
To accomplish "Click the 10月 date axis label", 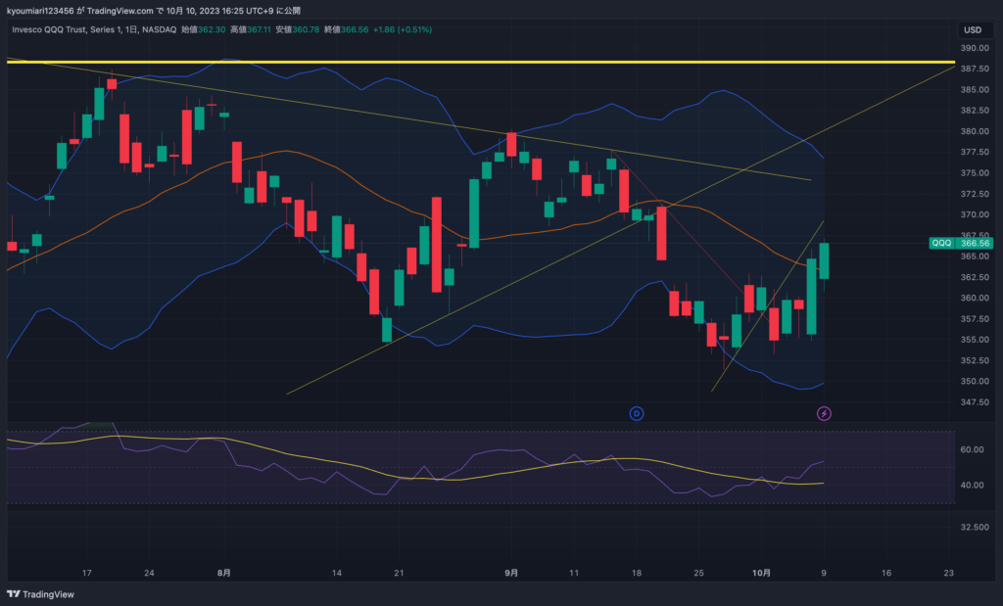I will click(761, 573).
